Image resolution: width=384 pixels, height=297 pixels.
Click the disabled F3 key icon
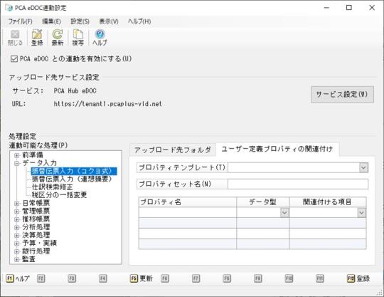[x=72, y=278]
